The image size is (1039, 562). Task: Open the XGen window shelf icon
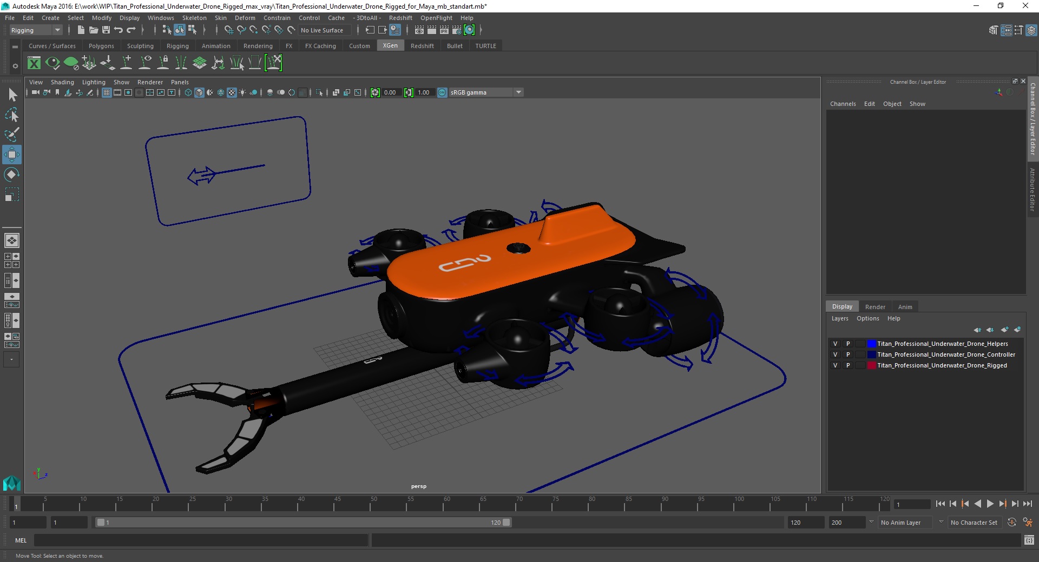(34, 63)
